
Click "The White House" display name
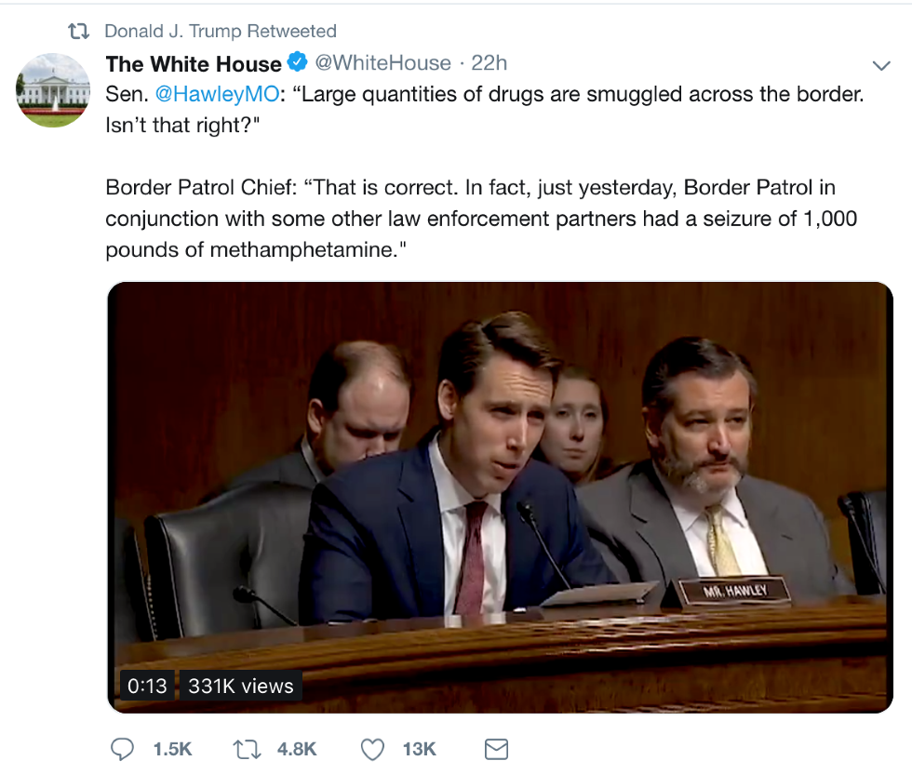point(194,63)
